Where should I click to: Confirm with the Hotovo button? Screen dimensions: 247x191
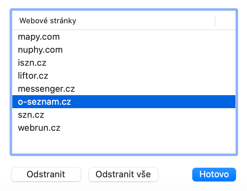point(214,174)
